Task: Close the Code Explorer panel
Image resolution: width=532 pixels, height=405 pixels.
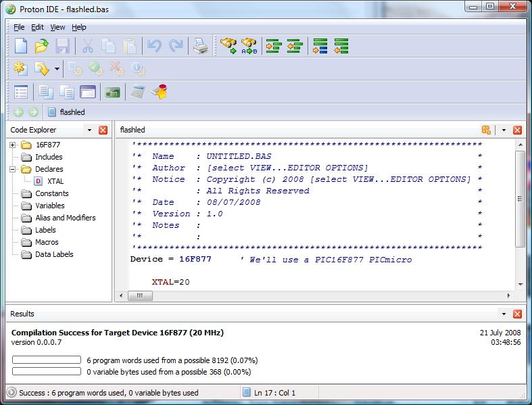Action: [103, 130]
